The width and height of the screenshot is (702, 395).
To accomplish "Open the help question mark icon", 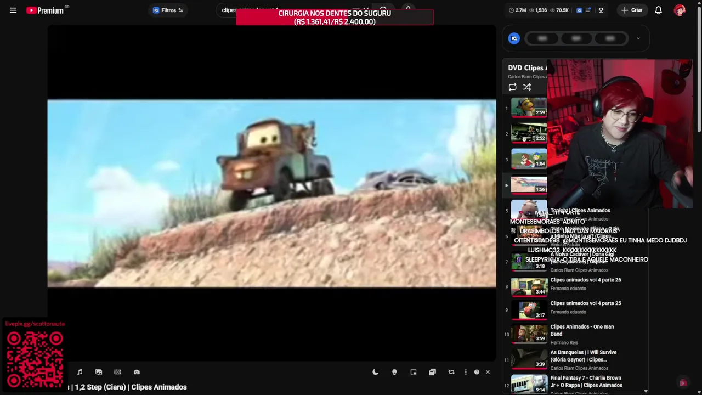I will click(x=477, y=373).
